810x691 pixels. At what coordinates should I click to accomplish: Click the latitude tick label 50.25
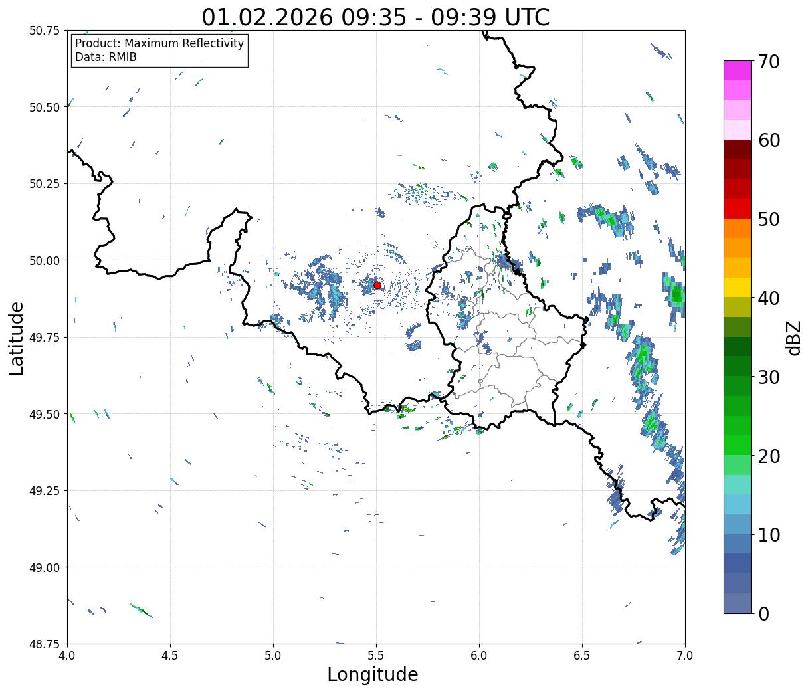[x=45, y=184]
